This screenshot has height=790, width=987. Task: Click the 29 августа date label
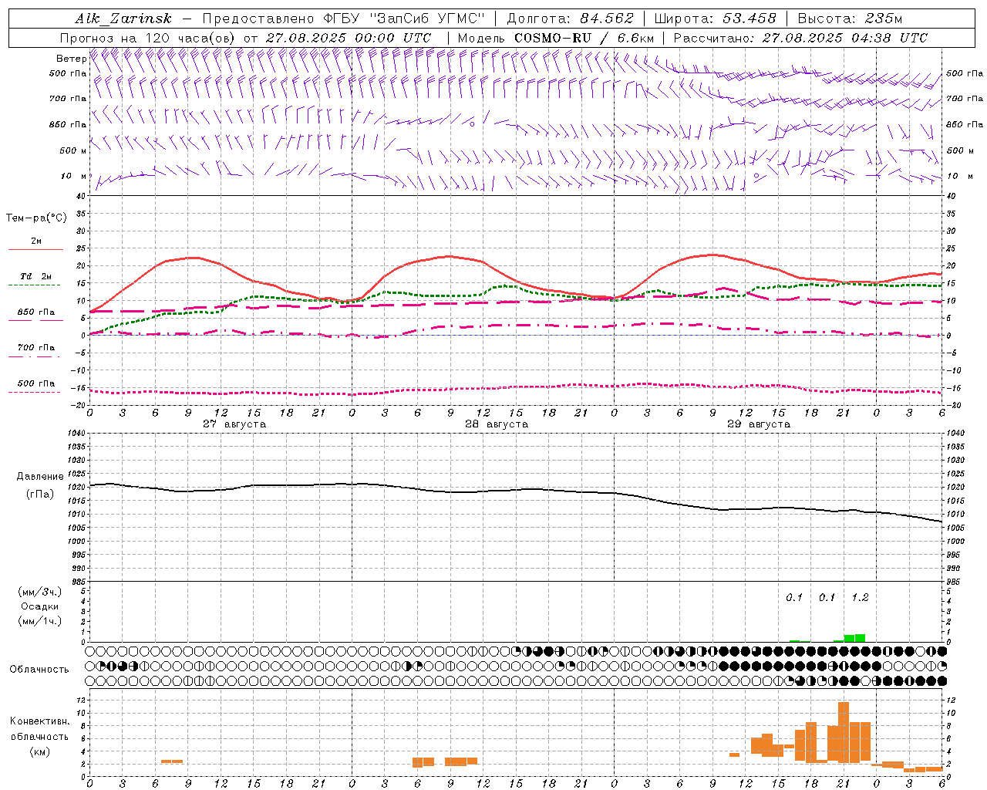pyautogui.click(x=759, y=424)
